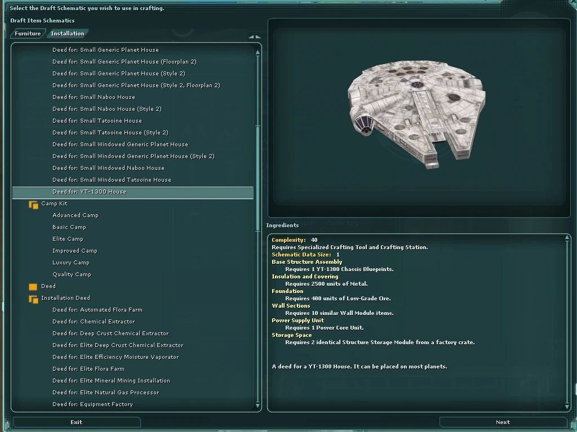Select Luxury Camp schematic

[70, 262]
